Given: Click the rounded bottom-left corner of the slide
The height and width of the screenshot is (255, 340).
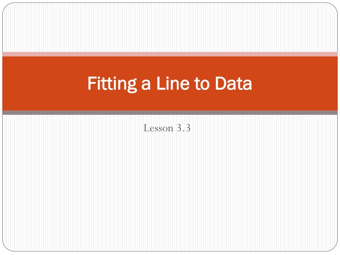Looking at the screenshot, I should click(x=7, y=247).
